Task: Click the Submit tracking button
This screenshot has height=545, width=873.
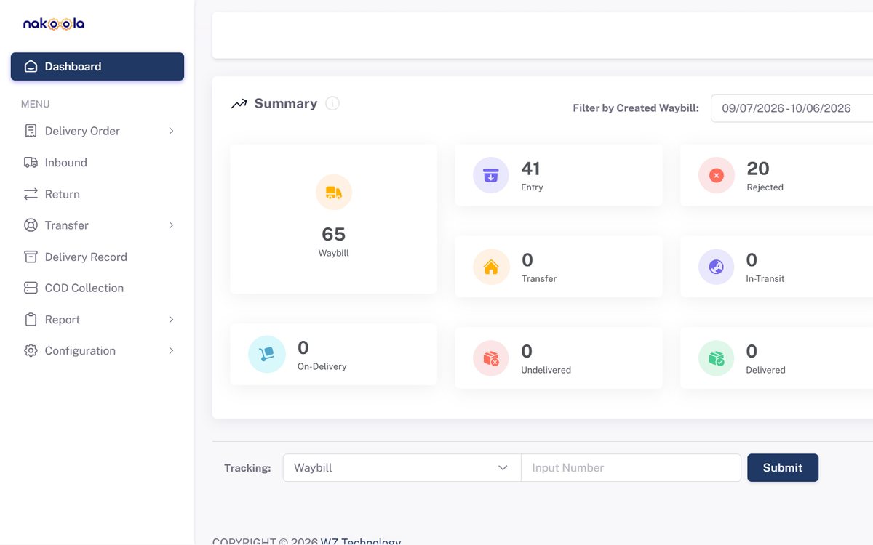Action: pos(783,468)
